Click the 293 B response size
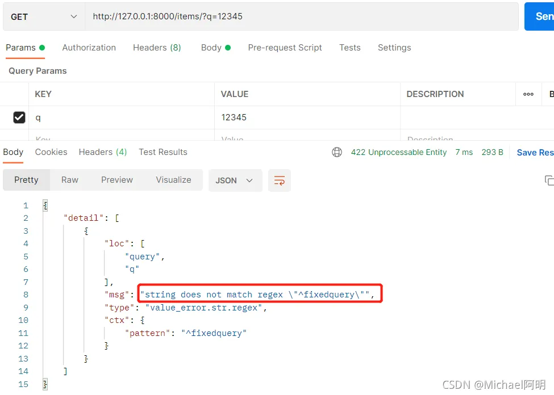The image size is (554, 395). click(x=492, y=152)
